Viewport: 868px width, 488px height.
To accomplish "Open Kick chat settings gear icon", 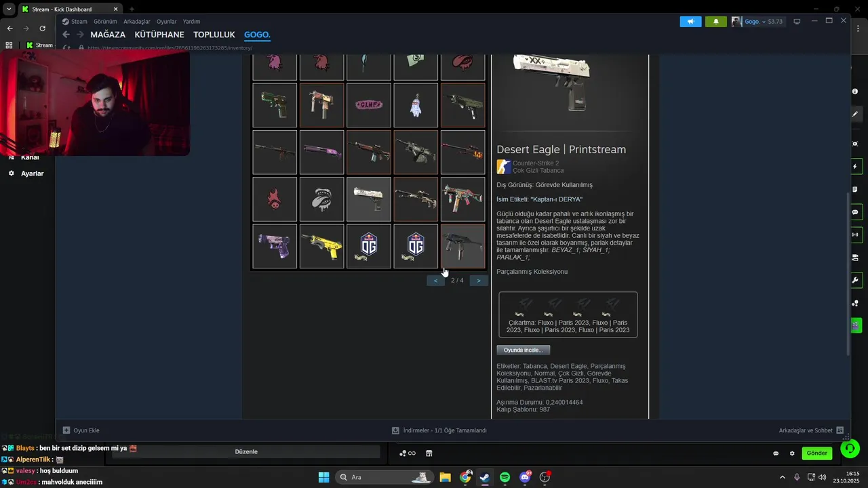I will click(792, 453).
